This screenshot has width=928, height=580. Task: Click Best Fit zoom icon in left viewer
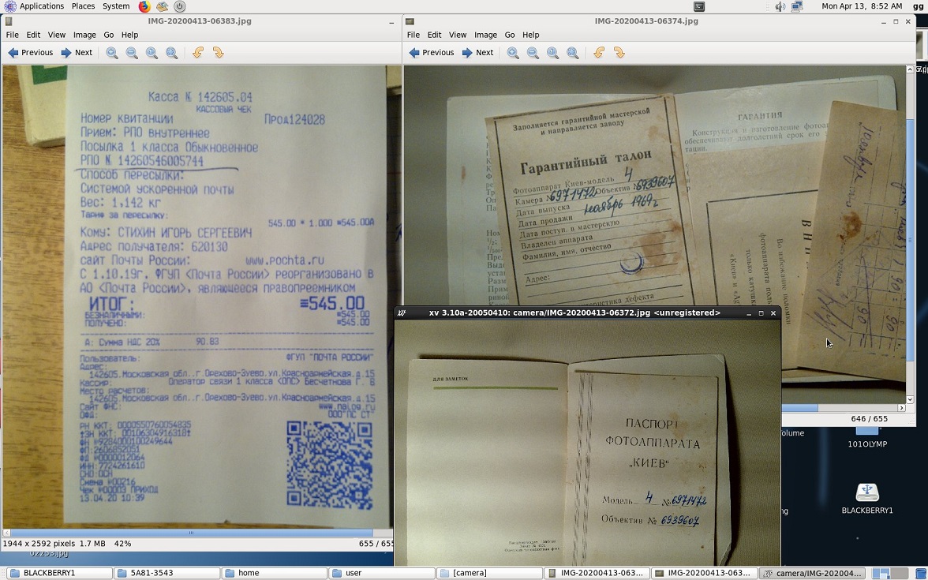tap(172, 53)
